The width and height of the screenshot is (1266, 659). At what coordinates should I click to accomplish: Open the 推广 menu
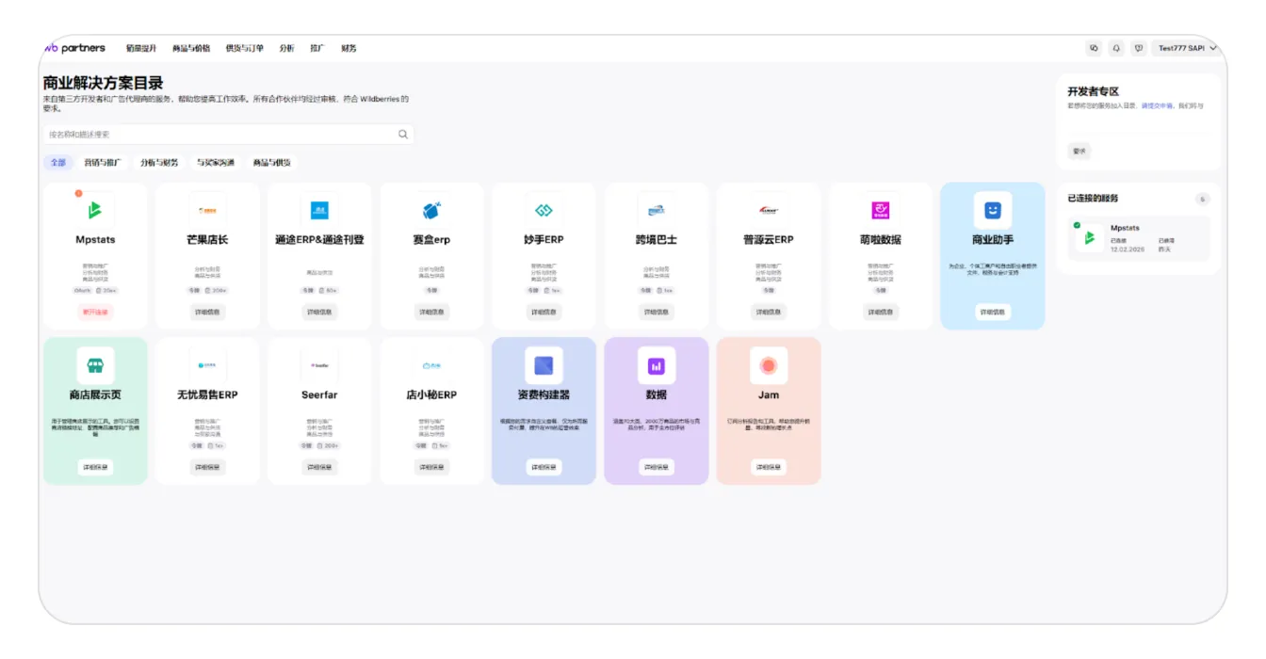point(317,48)
